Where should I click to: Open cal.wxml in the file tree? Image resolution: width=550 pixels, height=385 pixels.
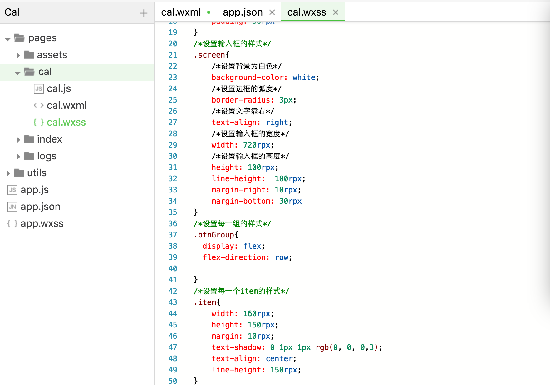(67, 105)
